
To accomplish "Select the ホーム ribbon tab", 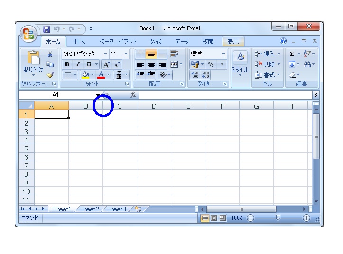I will pyautogui.click(x=53, y=42).
